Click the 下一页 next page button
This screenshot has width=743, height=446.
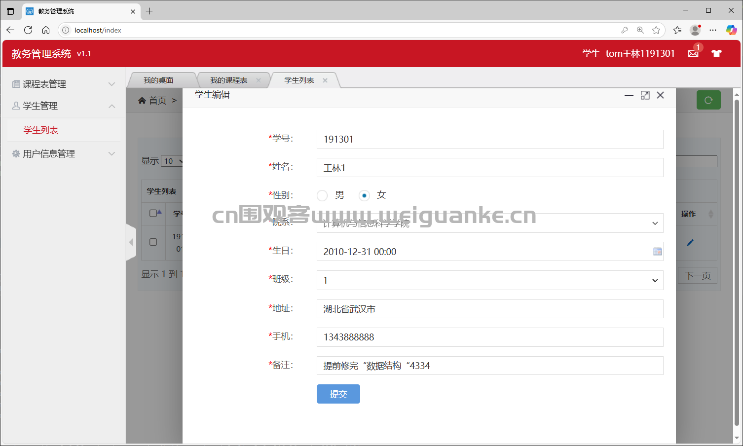coord(698,275)
